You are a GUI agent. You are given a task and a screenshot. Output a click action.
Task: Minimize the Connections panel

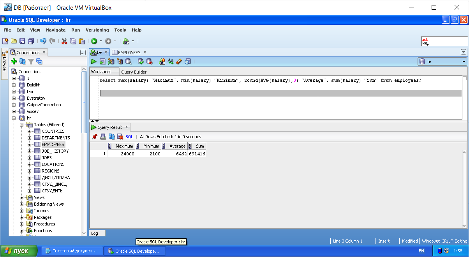click(x=83, y=53)
